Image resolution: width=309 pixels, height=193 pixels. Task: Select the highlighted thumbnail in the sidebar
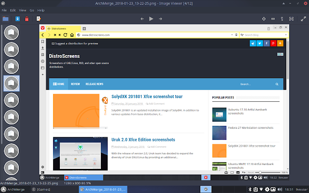(12, 83)
